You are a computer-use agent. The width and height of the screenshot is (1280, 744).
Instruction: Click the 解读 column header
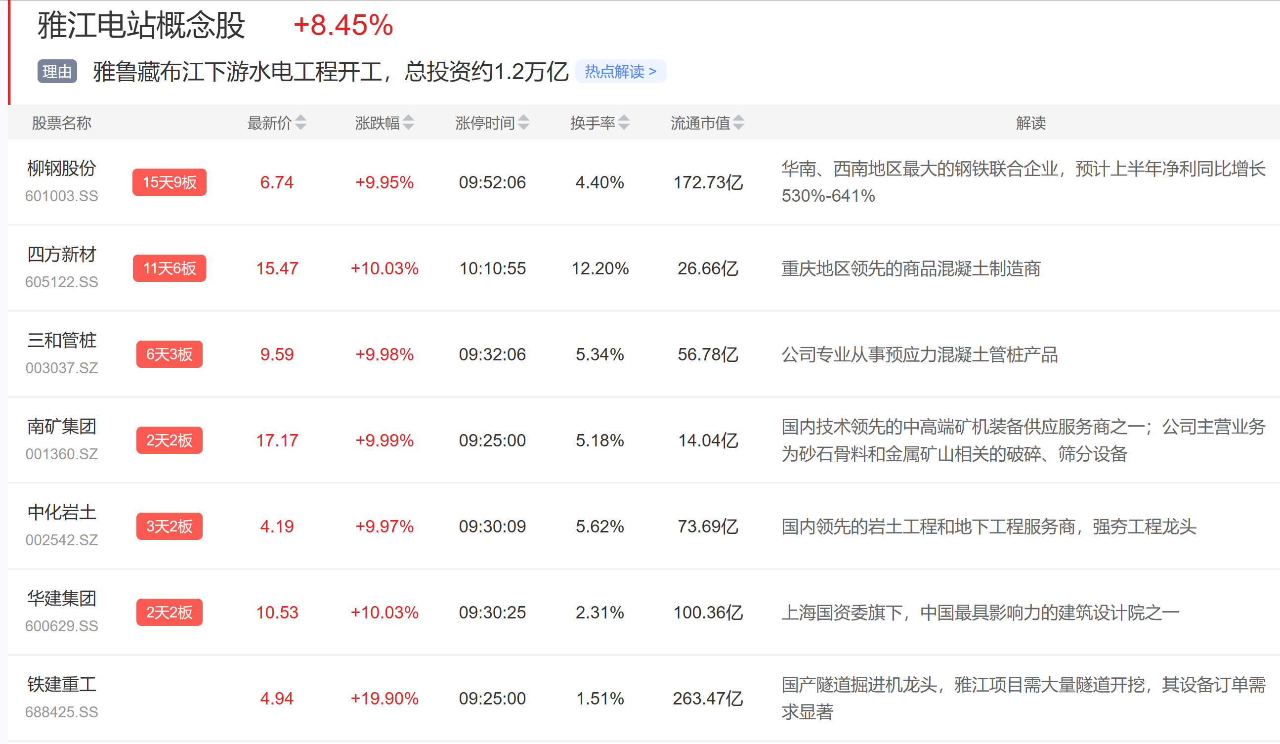pyautogui.click(x=1030, y=123)
